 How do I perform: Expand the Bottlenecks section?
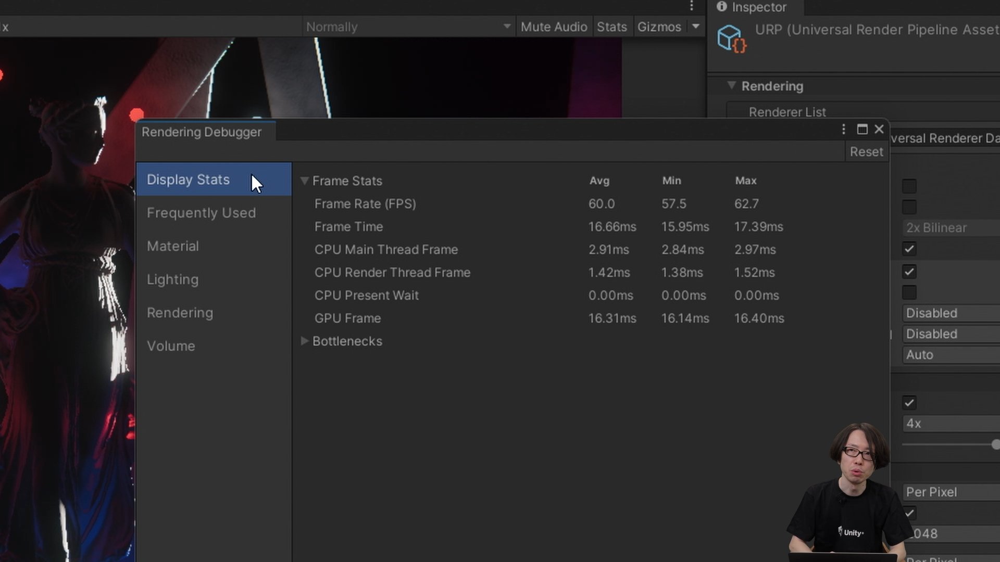[305, 341]
